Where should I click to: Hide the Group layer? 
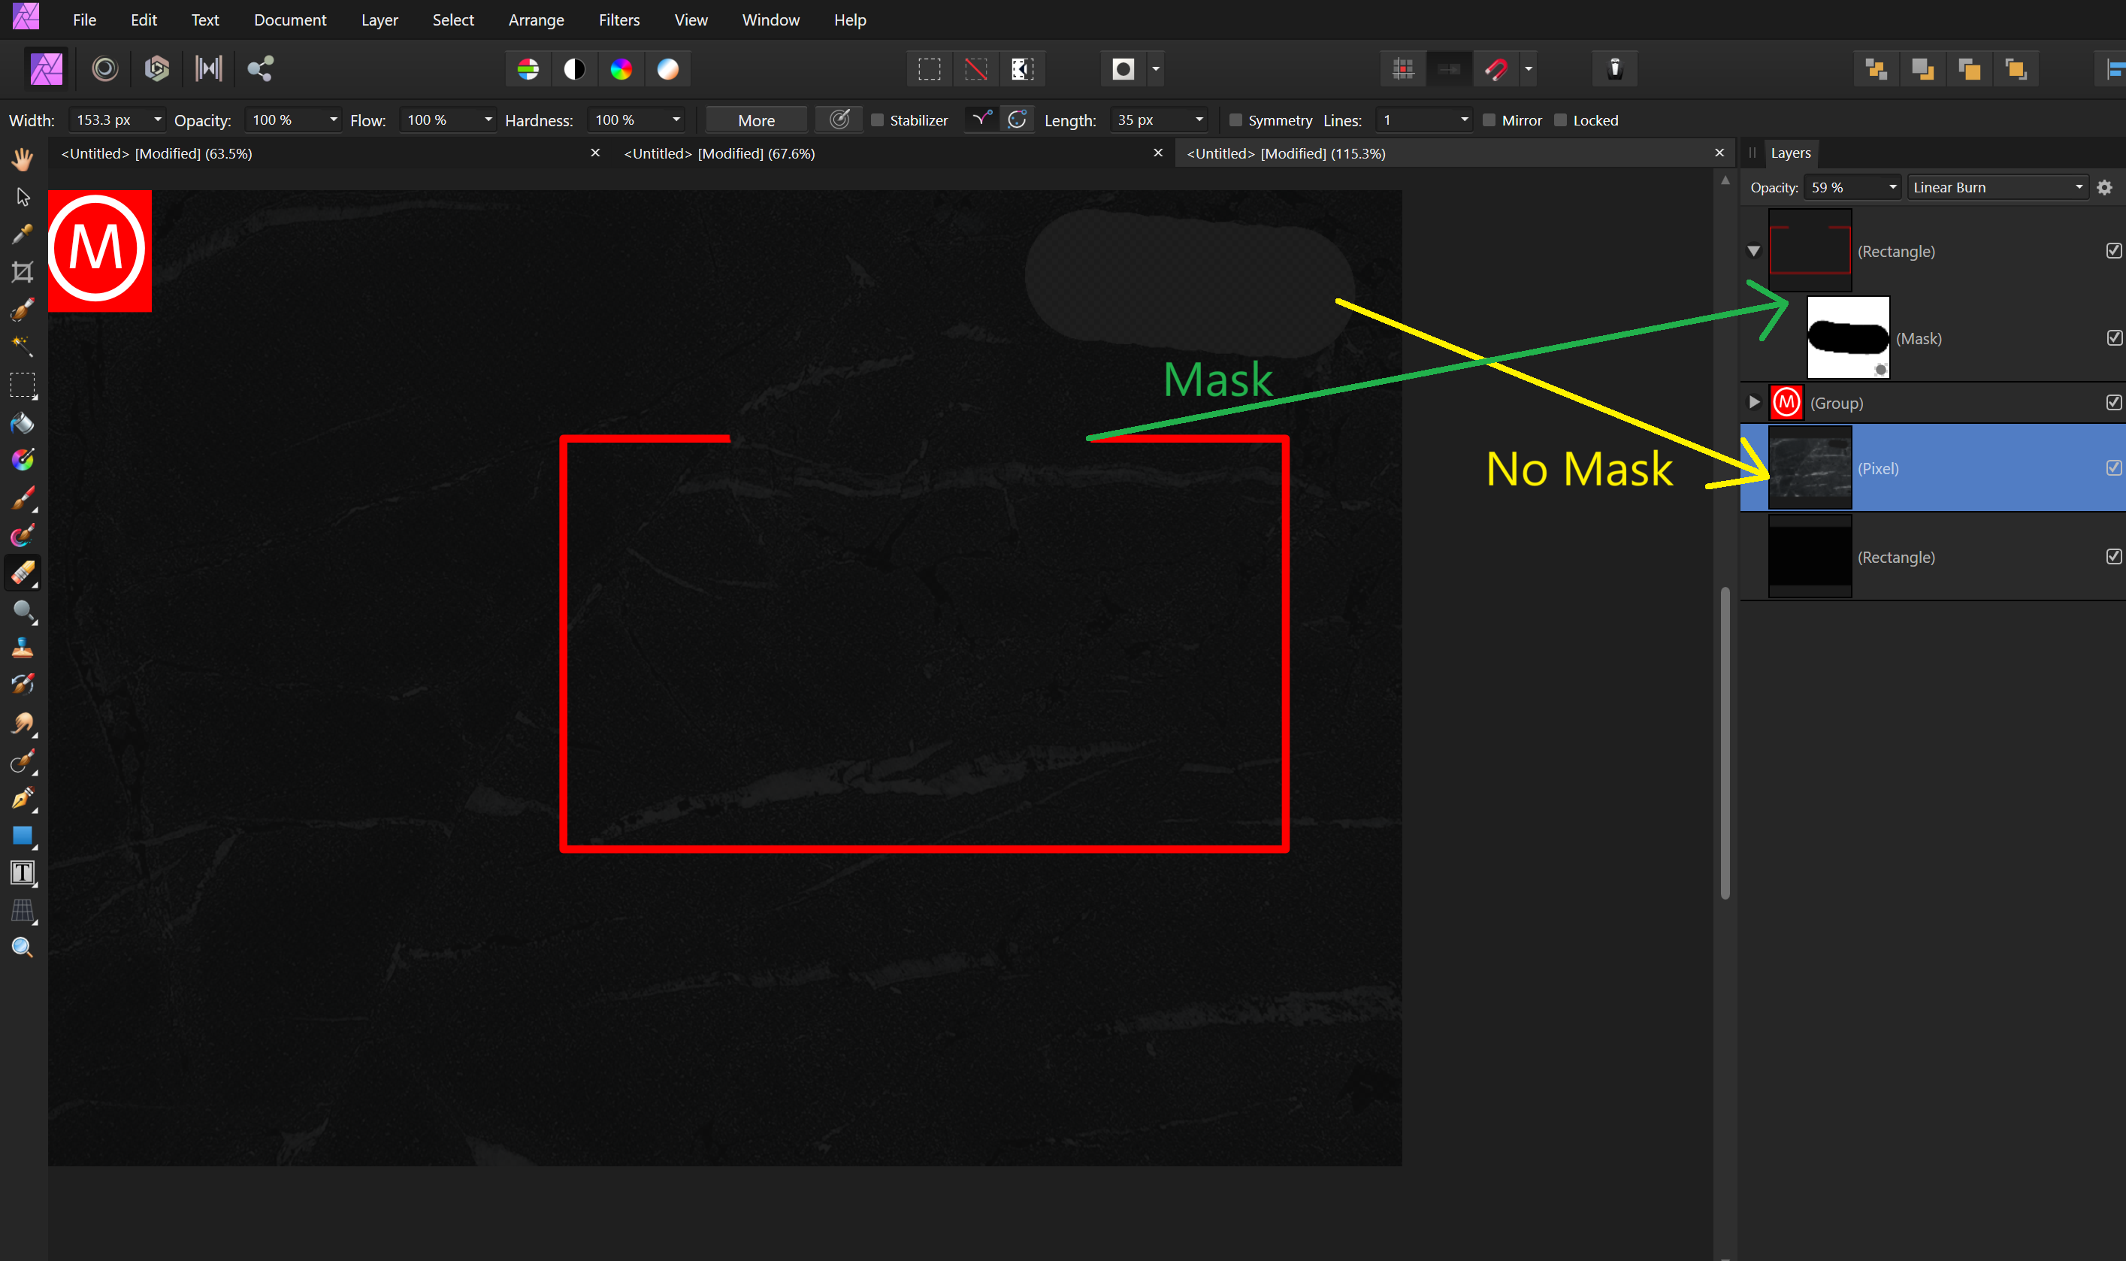coord(2114,403)
